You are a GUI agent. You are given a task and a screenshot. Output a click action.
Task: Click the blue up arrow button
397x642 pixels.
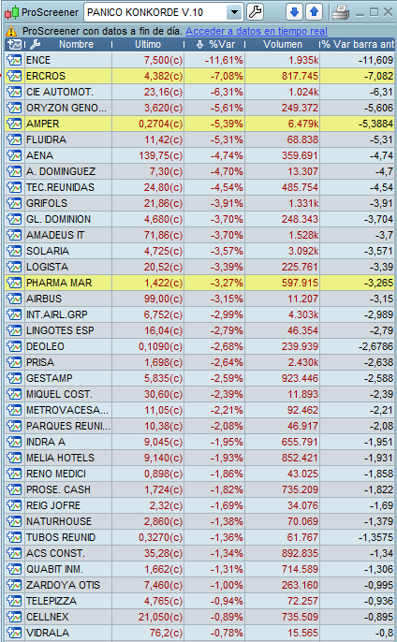(314, 12)
